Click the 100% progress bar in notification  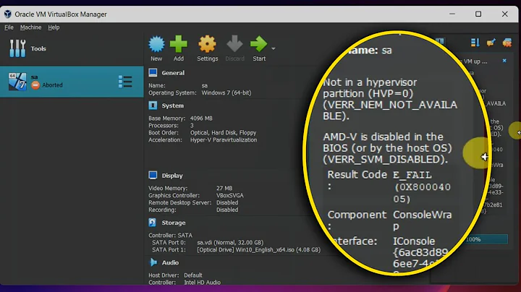pyautogui.click(x=486, y=239)
